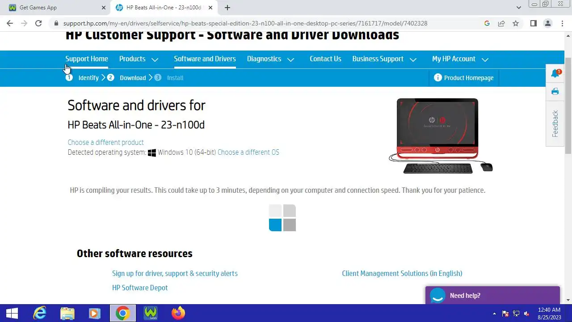This screenshot has height=322, width=572.
Task: Open the Chrome side panel icon
Action: (533, 23)
